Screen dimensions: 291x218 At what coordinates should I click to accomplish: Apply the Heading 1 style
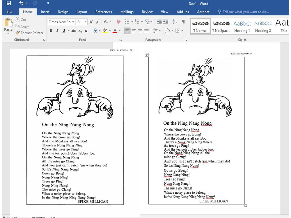(x=242, y=26)
